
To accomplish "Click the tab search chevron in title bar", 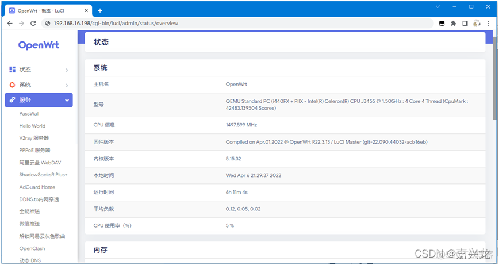I will pyautogui.click(x=438, y=7).
